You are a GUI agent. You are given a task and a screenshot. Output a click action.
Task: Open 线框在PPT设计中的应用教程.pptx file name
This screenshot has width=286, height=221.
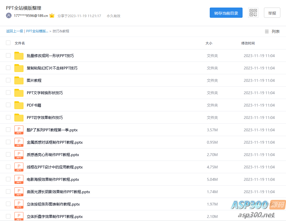[54, 167]
